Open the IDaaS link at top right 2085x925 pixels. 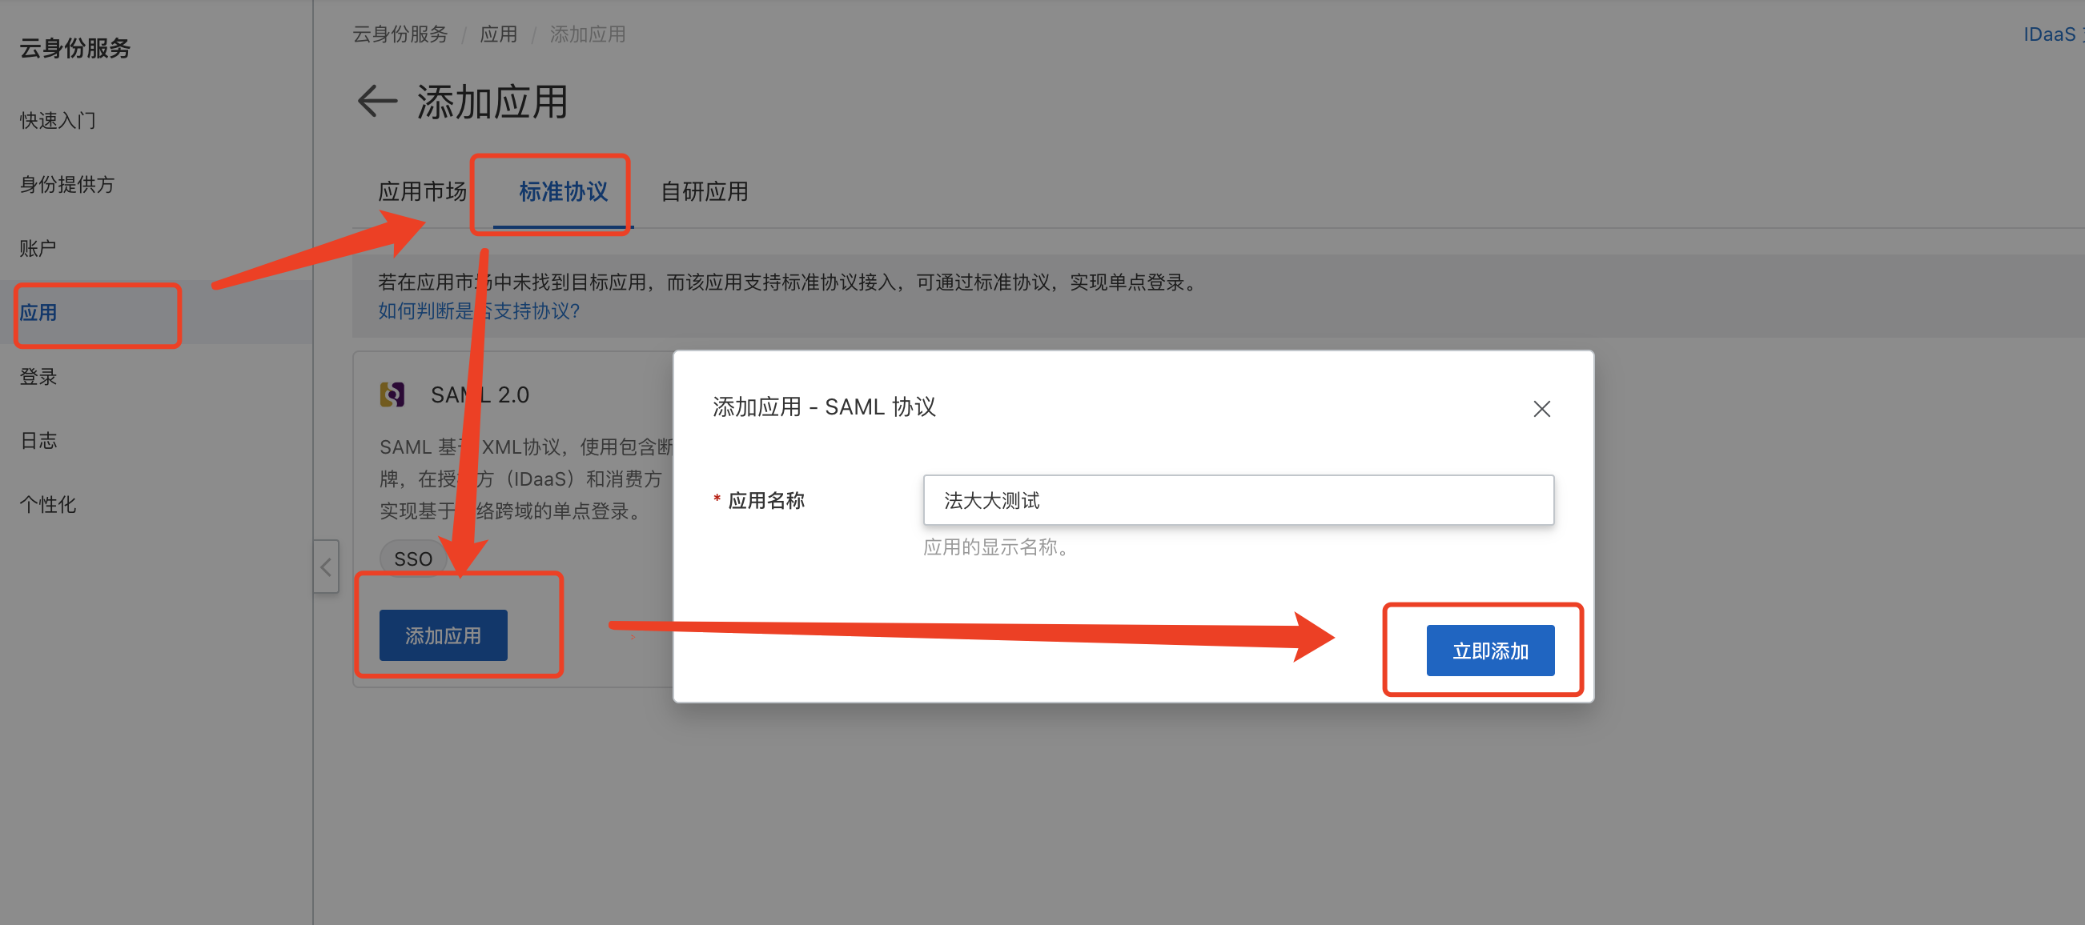[2052, 34]
